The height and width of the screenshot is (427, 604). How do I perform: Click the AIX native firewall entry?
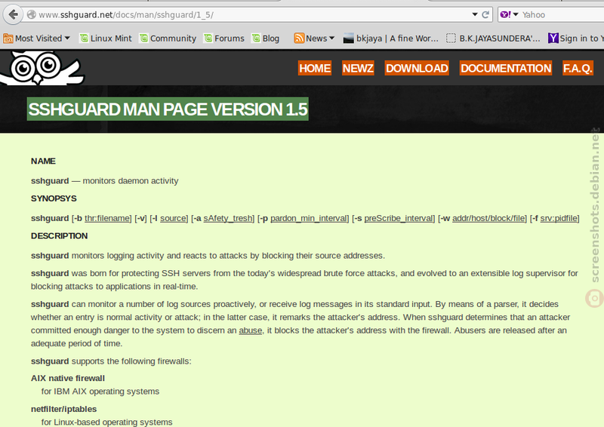(x=68, y=378)
